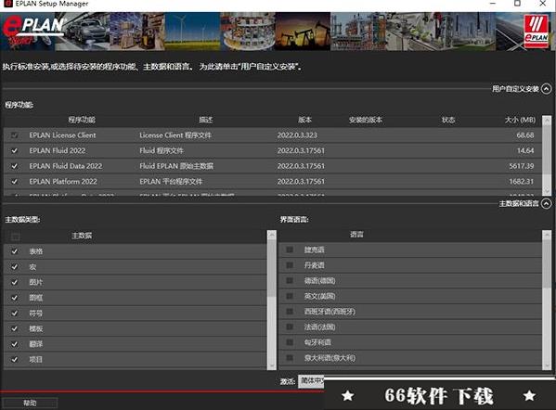Click down arrow of master data scrollbar
Screen dimensions: 556x410
tap(272, 365)
